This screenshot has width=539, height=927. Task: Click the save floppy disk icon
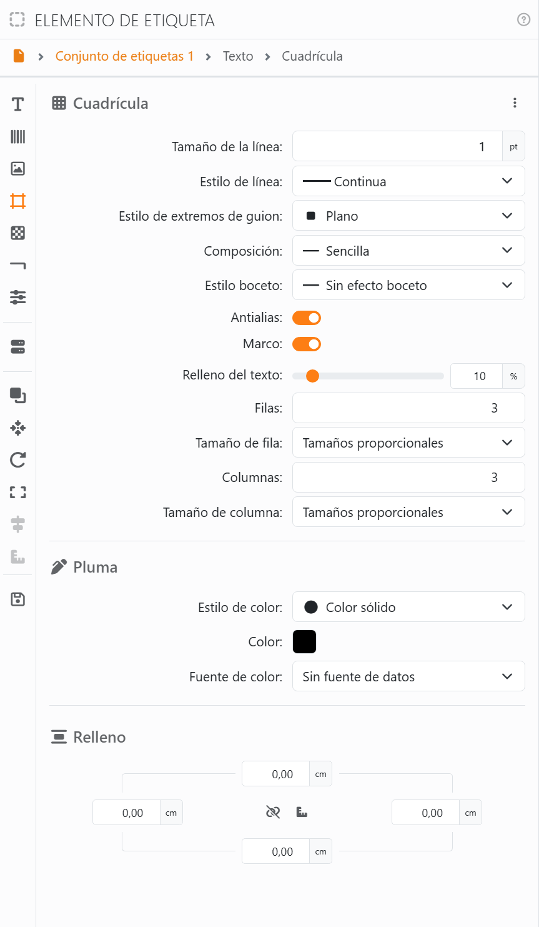tap(17, 599)
